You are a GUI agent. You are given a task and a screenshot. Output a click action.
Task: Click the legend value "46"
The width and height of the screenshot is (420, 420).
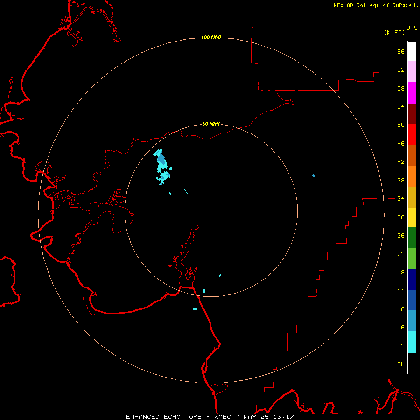(x=401, y=144)
